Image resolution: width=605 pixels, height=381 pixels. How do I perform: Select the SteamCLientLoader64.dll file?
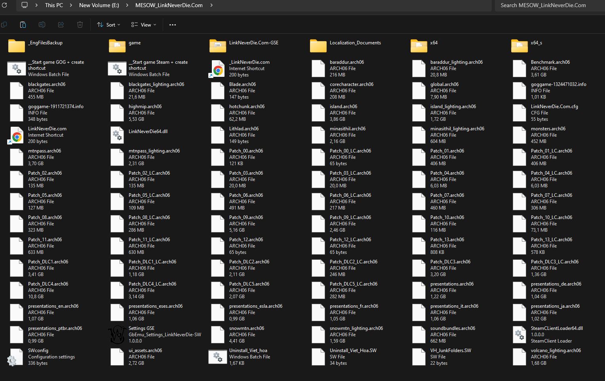pos(519,335)
